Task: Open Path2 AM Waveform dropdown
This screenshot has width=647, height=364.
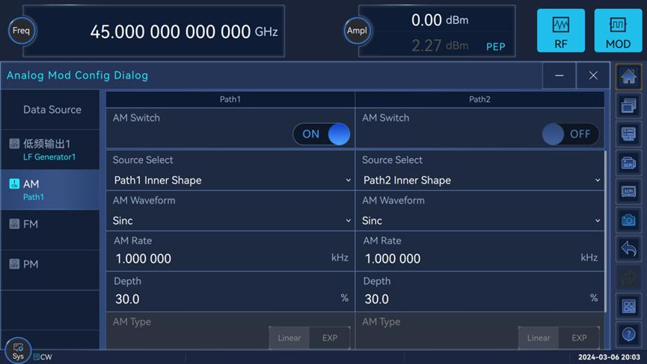Action: pyautogui.click(x=480, y=220)
